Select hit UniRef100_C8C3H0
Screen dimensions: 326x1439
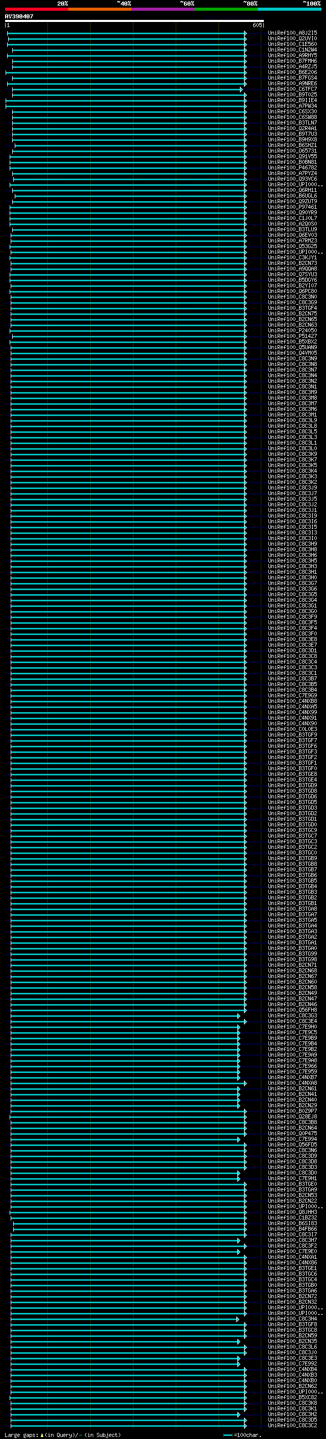(x=292, y=578)
